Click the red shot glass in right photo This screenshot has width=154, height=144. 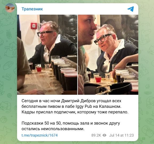[x=98, y=80]
